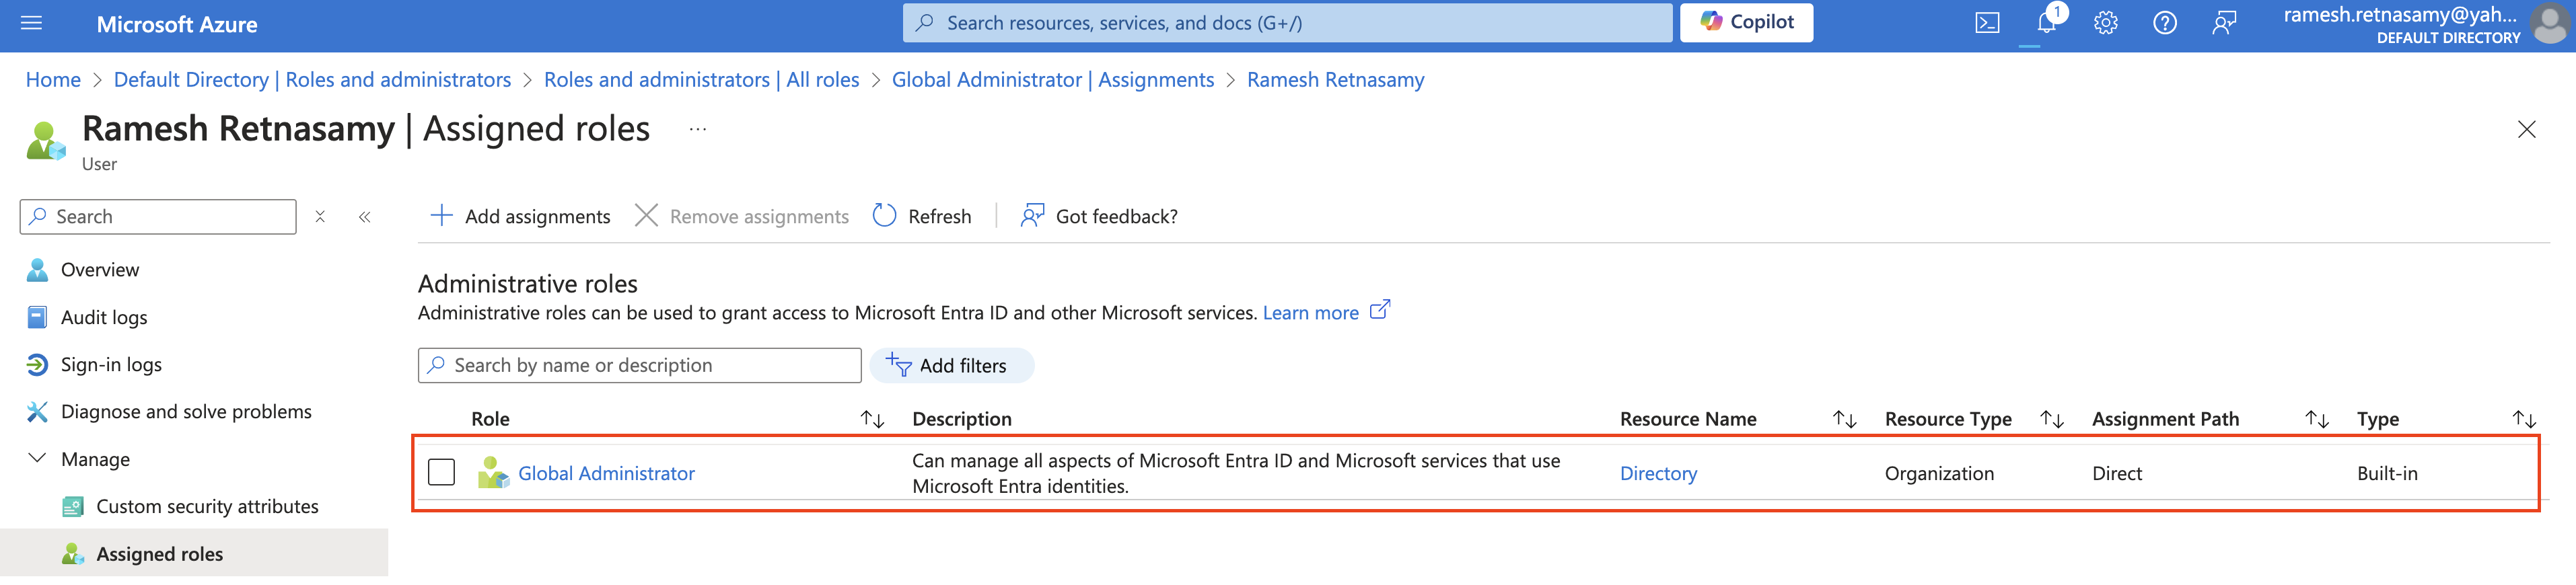
Task: Sort by Resource Name column arrows
Action: [1844, 420]
